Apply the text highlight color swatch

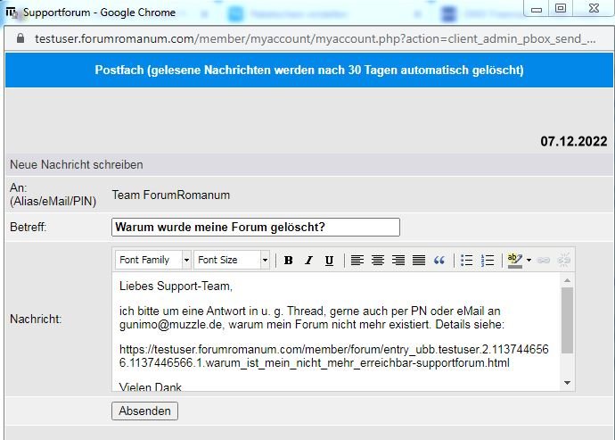pos(514,261)
